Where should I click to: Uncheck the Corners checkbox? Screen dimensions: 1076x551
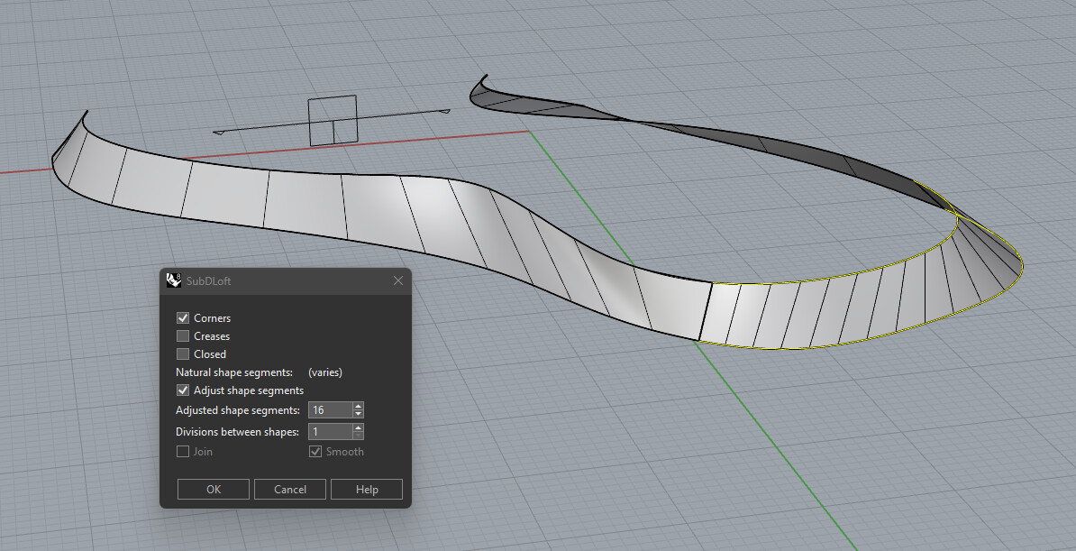point(183,318)
